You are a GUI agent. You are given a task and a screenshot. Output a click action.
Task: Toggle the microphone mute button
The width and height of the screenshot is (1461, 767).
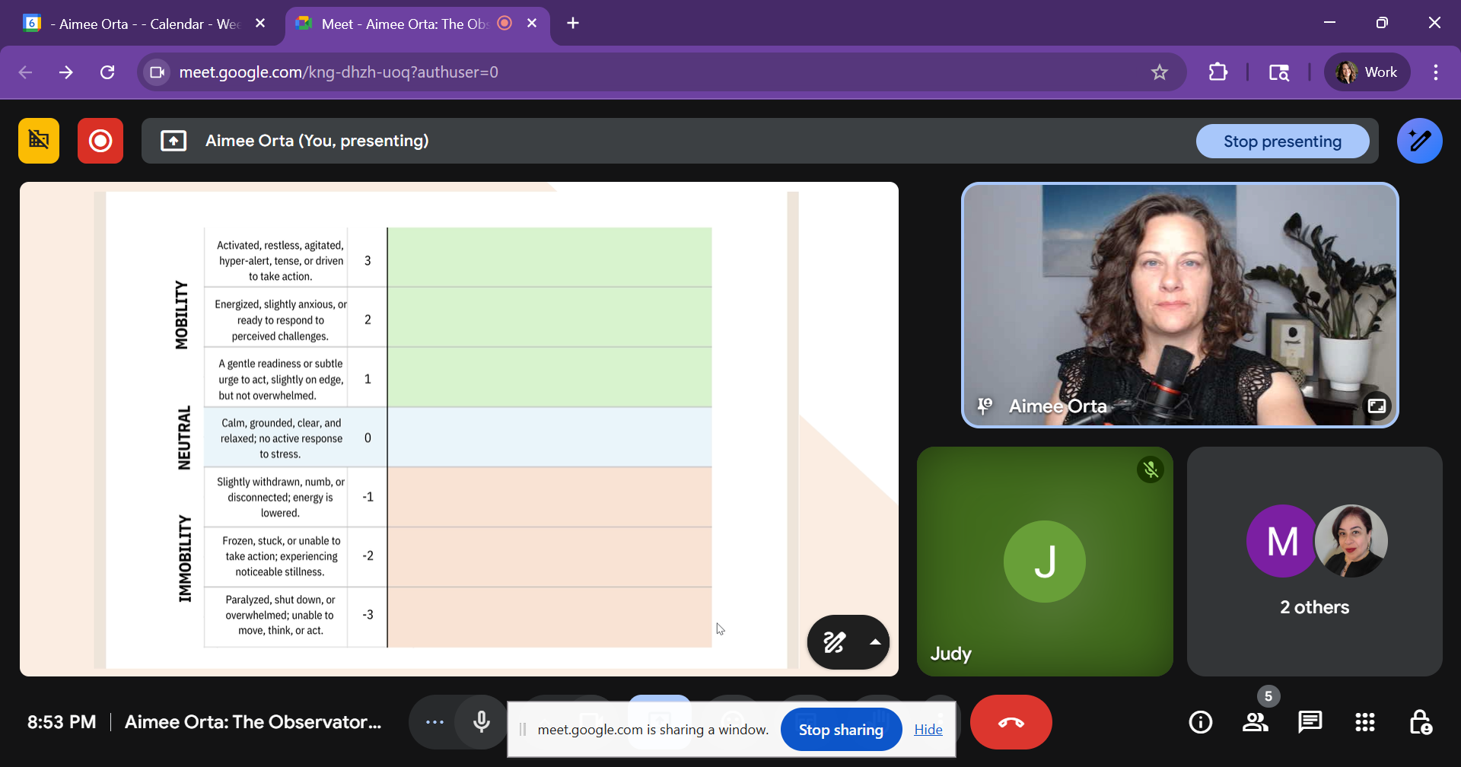pyautogui.click(x=482, y=722)
